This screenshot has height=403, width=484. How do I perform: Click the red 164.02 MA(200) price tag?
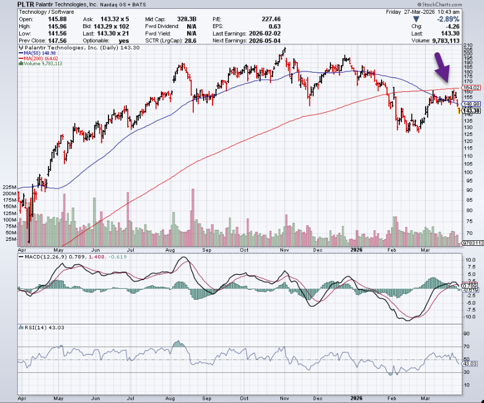(473, 87)
